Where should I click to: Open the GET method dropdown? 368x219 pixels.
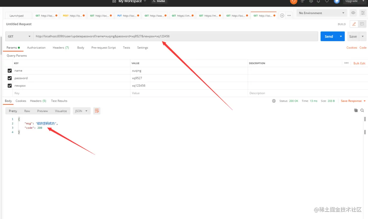(x=19, y=36)
